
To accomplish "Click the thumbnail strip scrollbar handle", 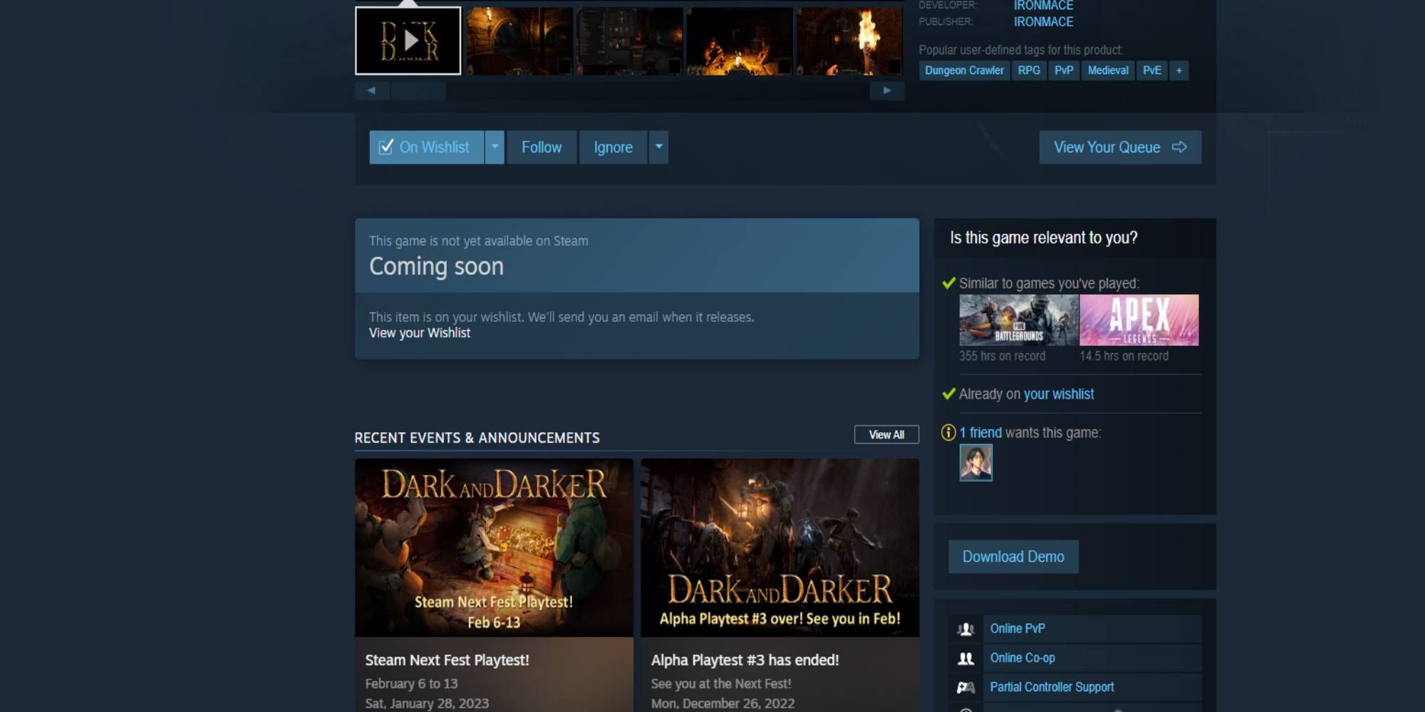I will point(418,90).
